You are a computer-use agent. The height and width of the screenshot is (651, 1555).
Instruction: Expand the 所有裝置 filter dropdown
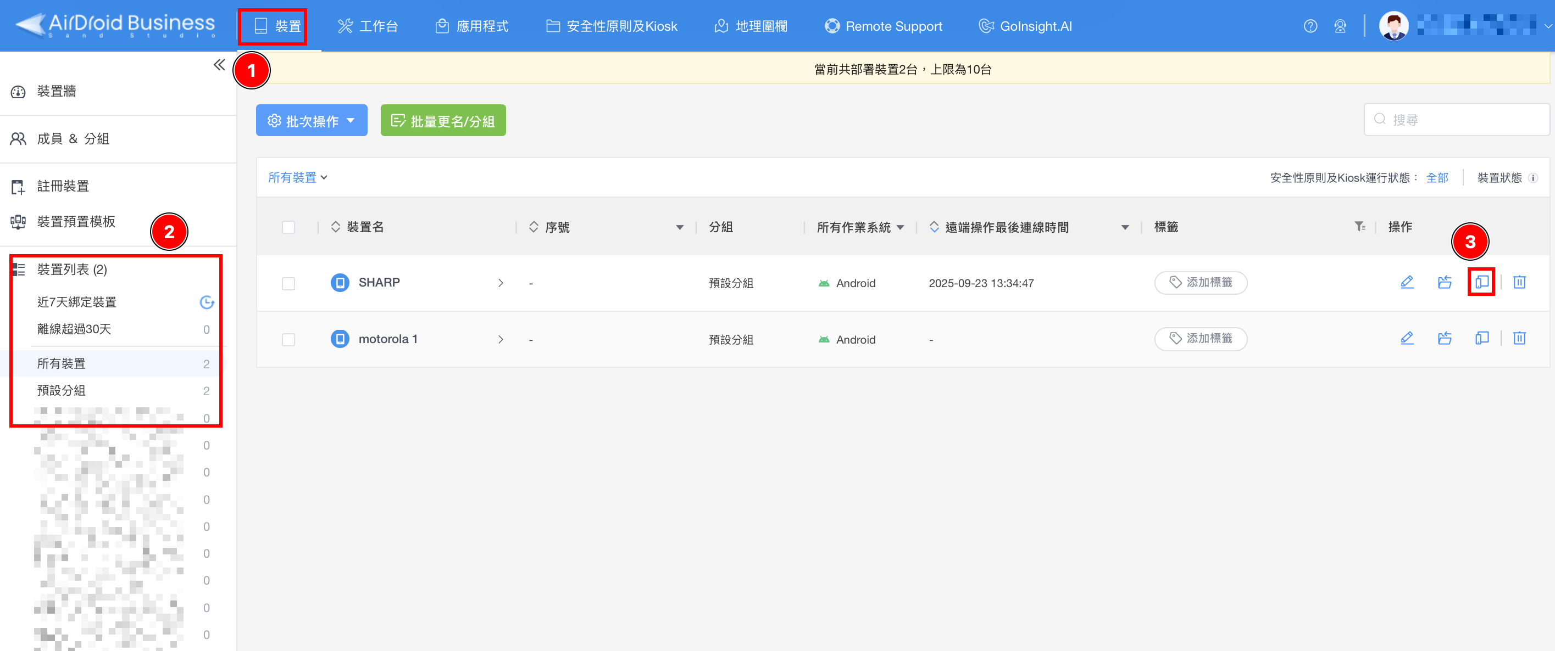click(x=298, y=177)
